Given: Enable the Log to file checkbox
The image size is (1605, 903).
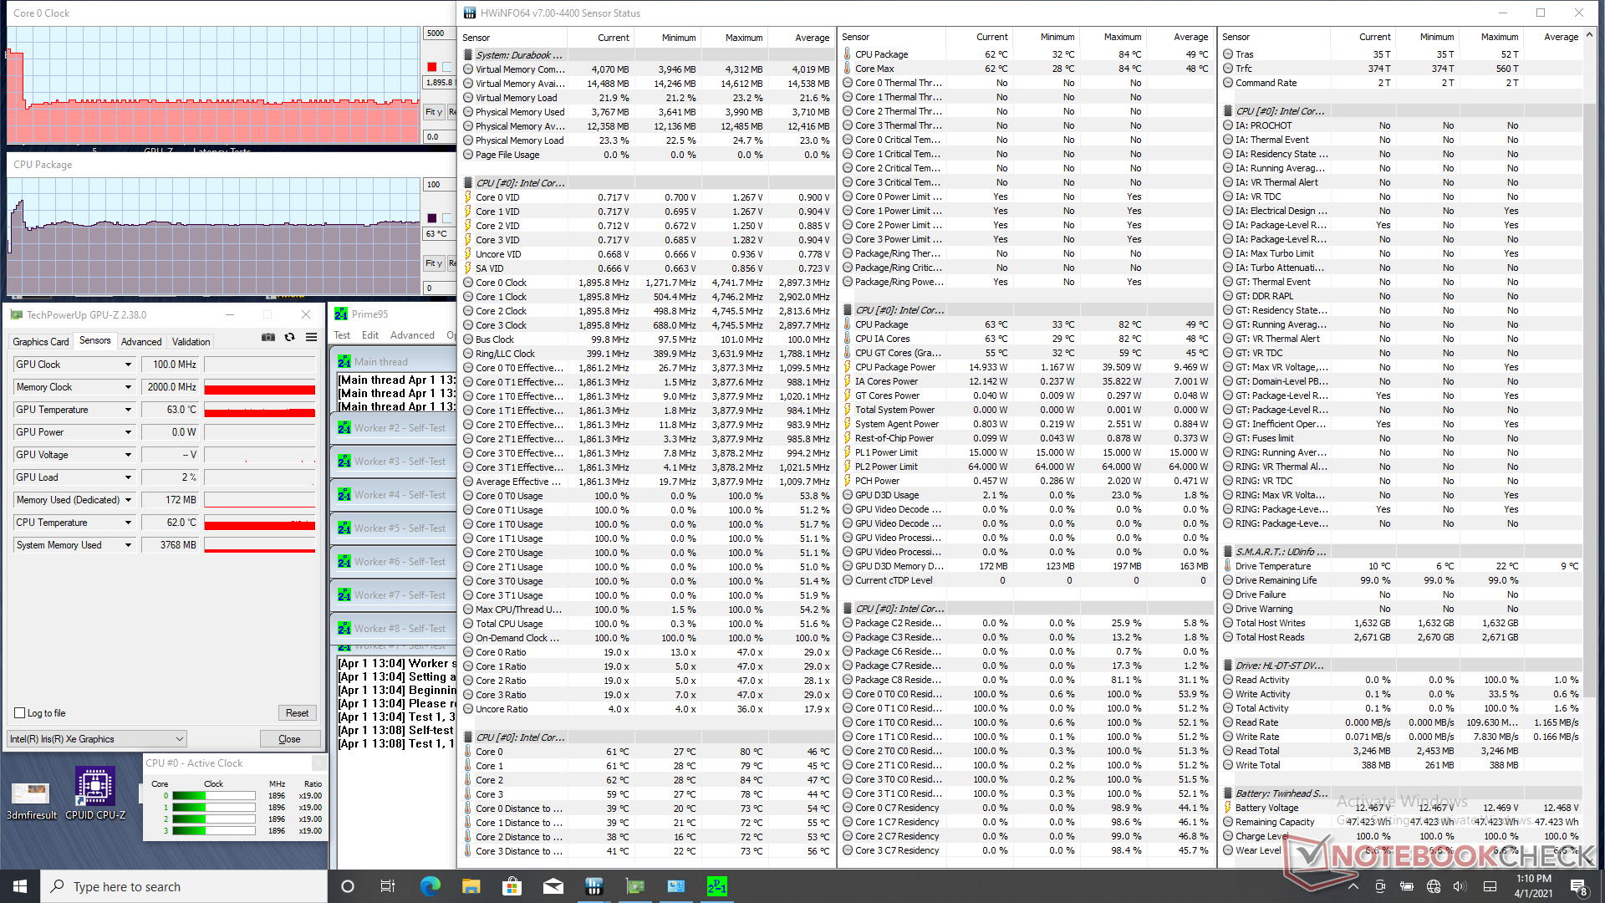Looking at the screenshot, I should coord(20,713).
